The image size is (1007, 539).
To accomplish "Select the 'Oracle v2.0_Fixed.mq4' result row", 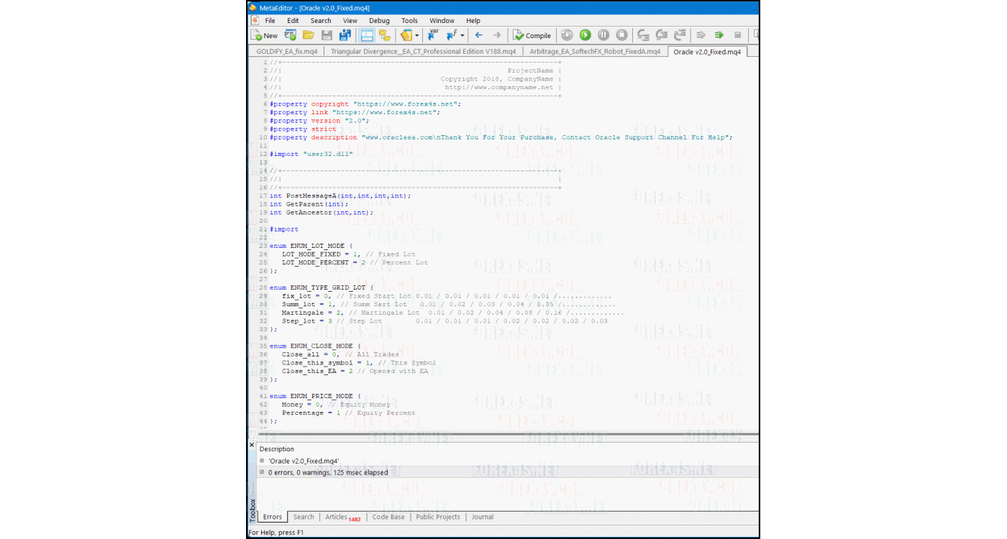I will pyautogui.click(x=509, y=461).
